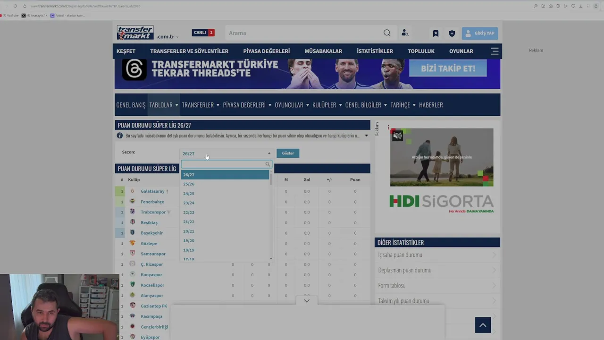This screenshot has height=340, width=604.
Task: Select season 22/23 from the list
Action: coord(225,212)
